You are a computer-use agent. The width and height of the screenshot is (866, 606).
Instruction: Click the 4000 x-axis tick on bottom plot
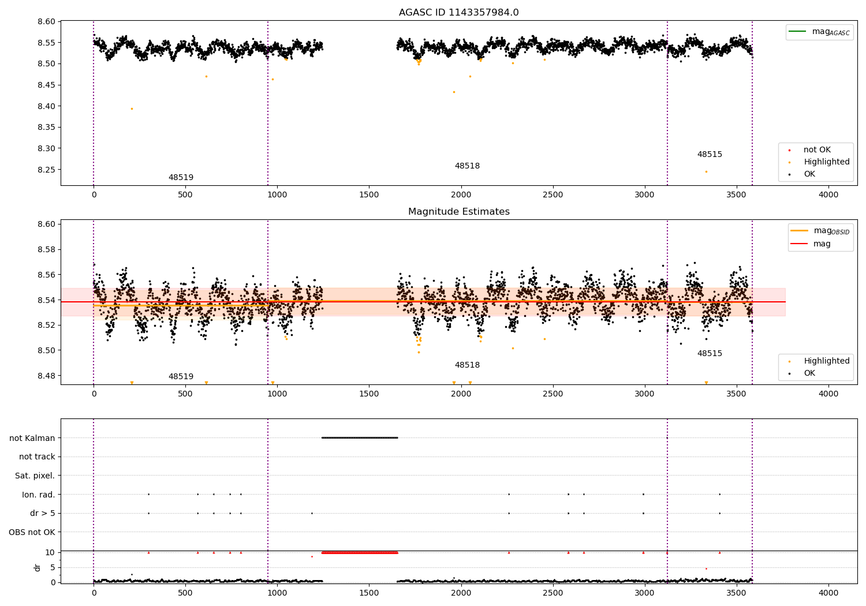click(828, 593)
